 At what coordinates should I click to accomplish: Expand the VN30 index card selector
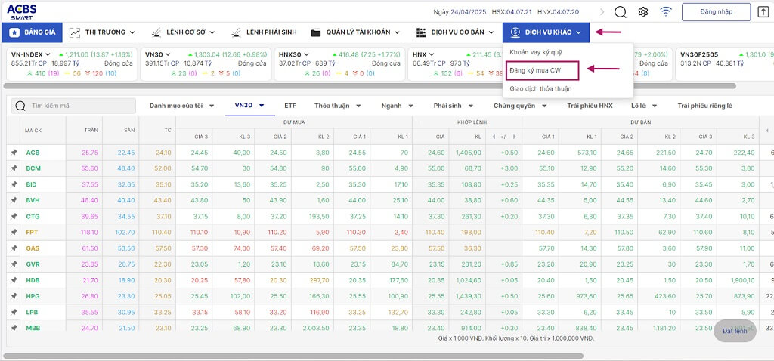click(168, 54)
